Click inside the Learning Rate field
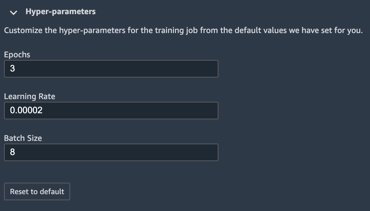The width and height of the screenshot is (370, 211). pyautogui.click(x=111, y=111)
